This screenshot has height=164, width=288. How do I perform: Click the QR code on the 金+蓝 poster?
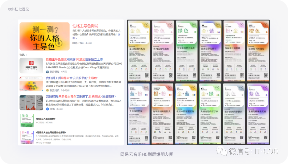194,138
